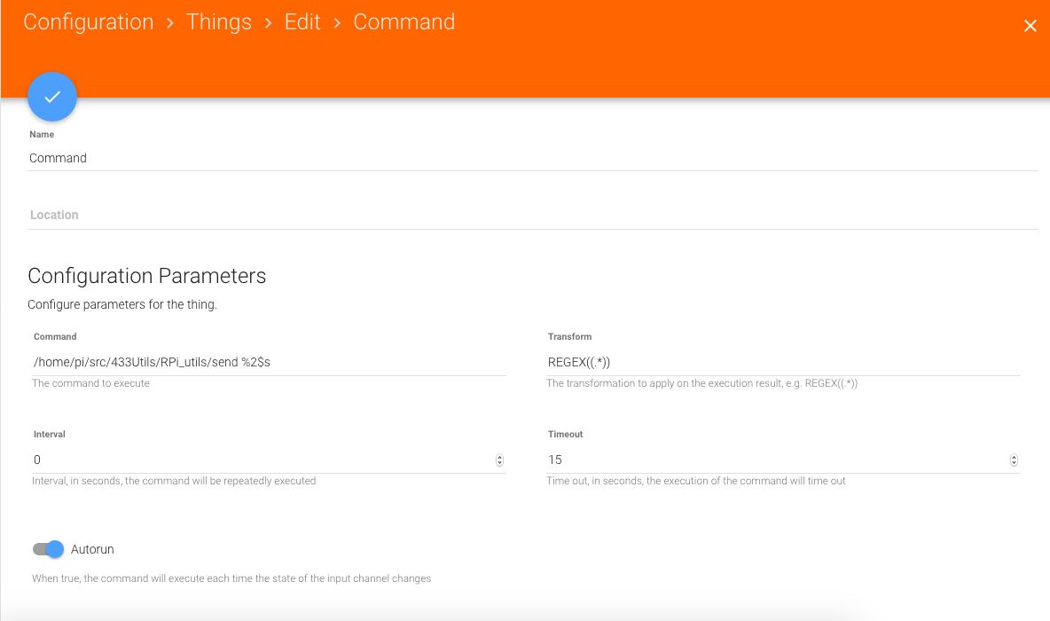Click into the Location field
Screen dimensions: 1050x621
[532, 216]
